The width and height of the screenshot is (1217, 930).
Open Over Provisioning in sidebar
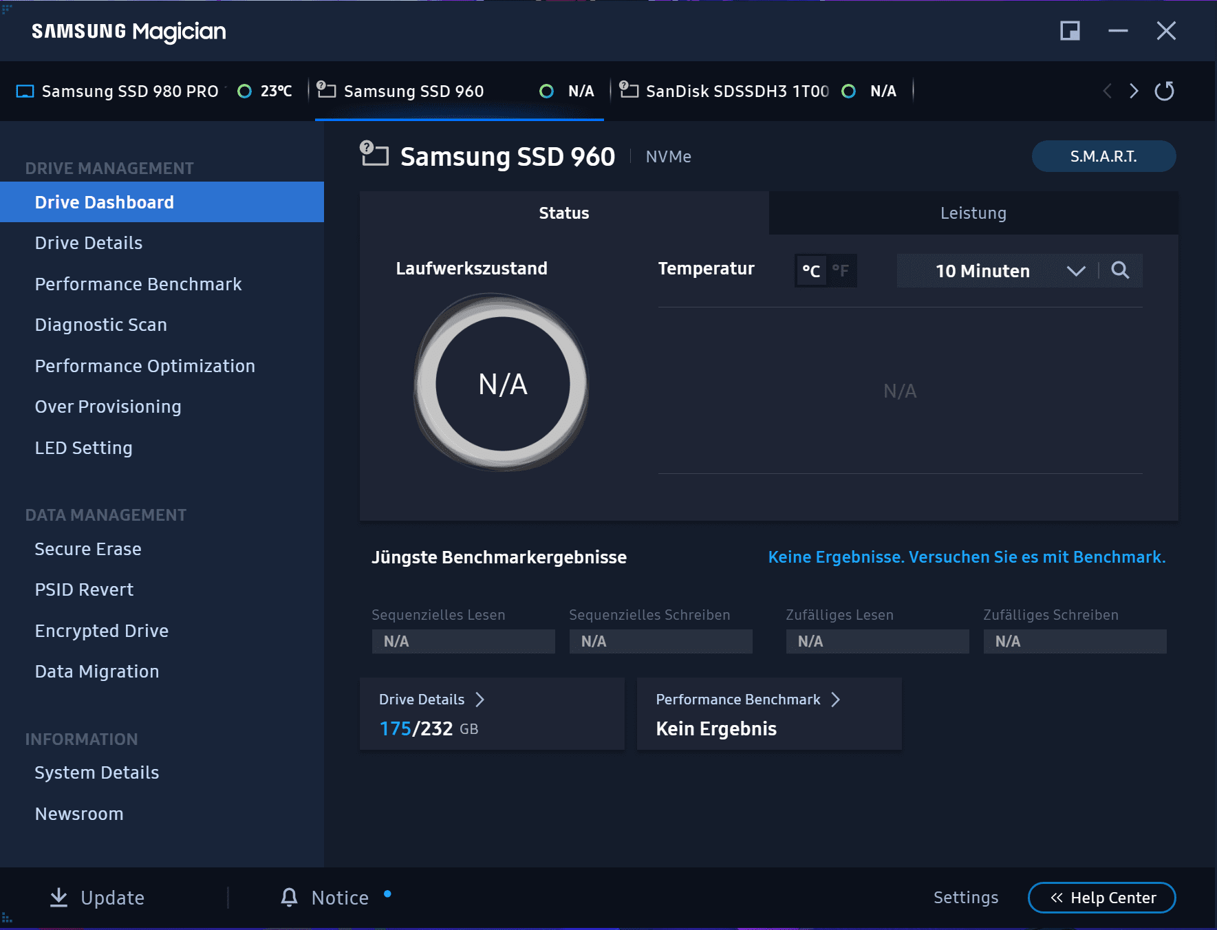162,407
